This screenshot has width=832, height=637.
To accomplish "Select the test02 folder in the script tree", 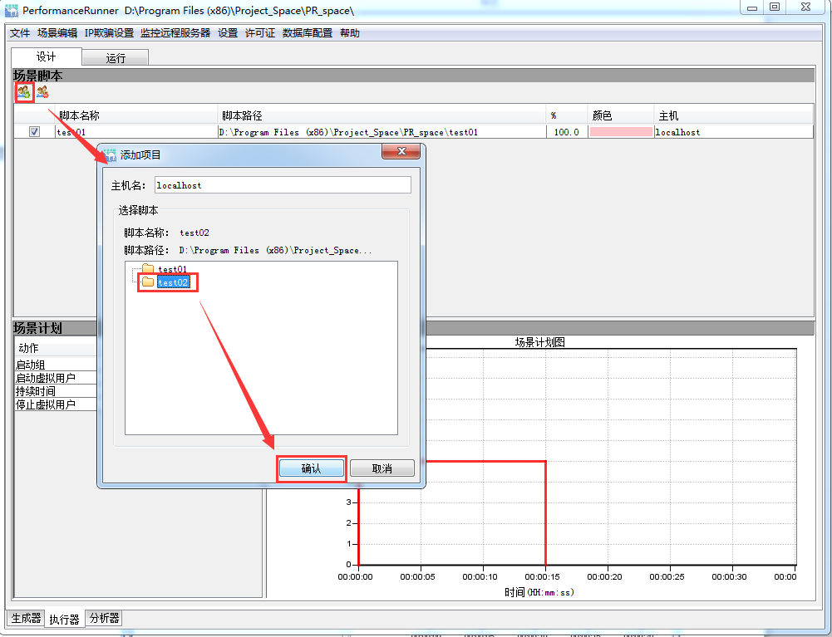I will point(173,282).
